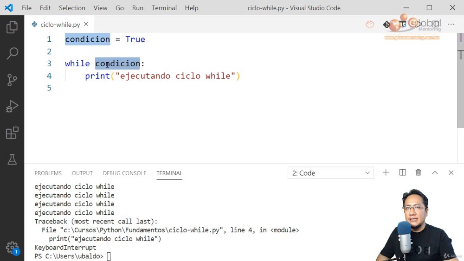Run the Python file with play icon

419,24
